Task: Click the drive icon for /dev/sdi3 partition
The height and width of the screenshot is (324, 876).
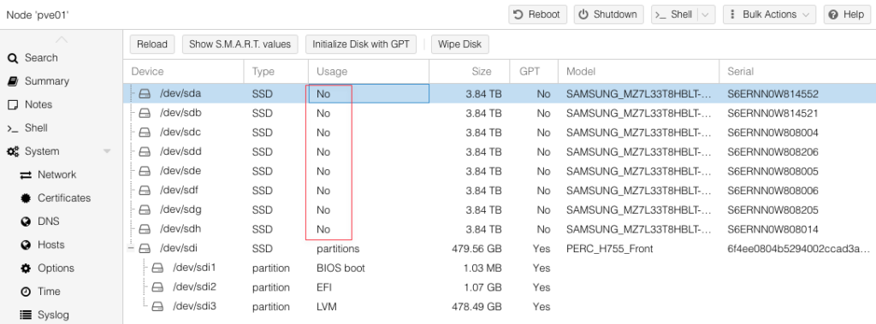Action: pyautogui.click(x=157, y=307)
